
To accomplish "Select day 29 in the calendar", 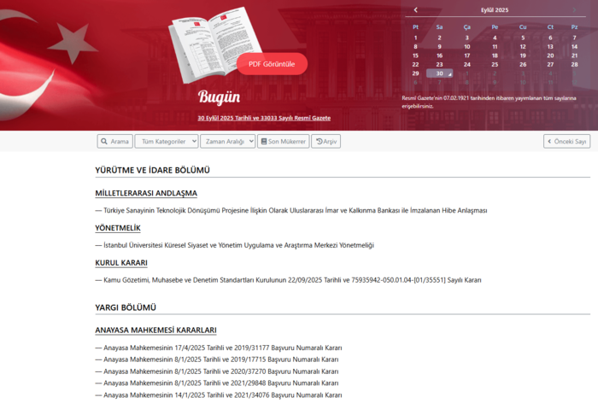I will pos(416,73).
